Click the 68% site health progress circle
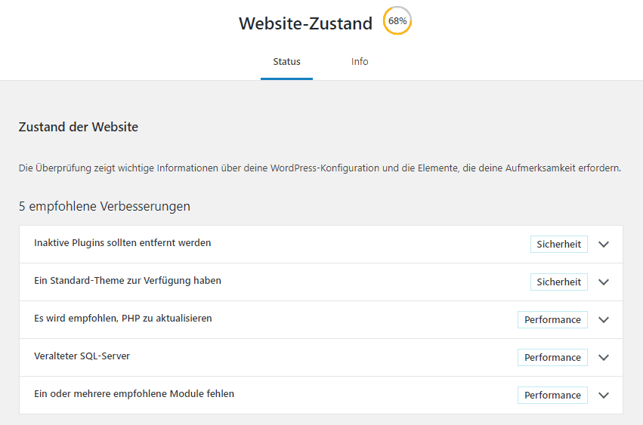This screenshot has height=425, width=643. [397, 21]
